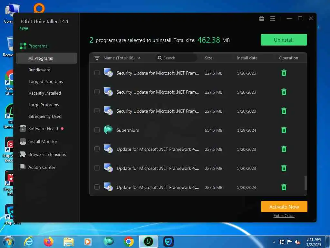Click into the Search field
Viewport: 330px width, 248px height.
coord(177,58)
